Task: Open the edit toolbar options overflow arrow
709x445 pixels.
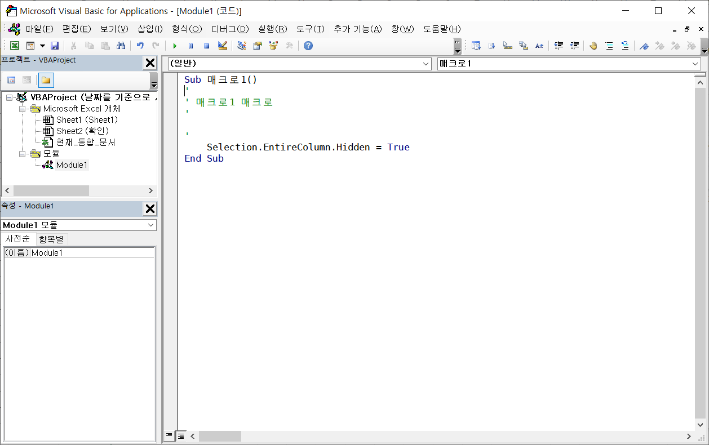Action: click(704, 46)
